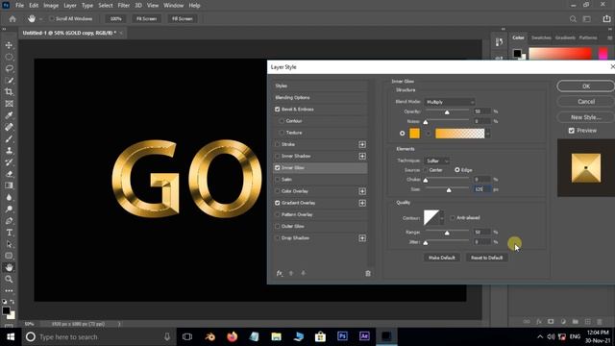The height and width of the screenshot is (346, 615).
Task: Add another Drop Shadow with plus button
Action: tap(362, 238)
